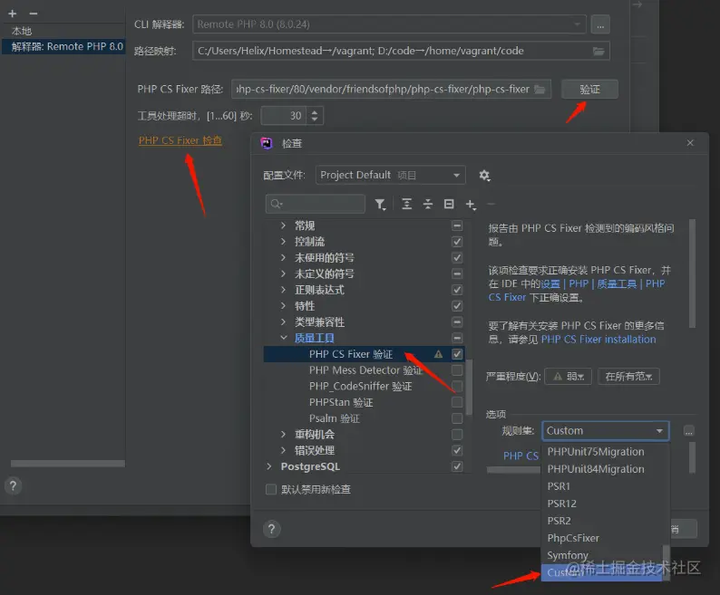Enable Psalm 验证 checkbox
Screen dimensions: 720x595
(x=457, y=418)
